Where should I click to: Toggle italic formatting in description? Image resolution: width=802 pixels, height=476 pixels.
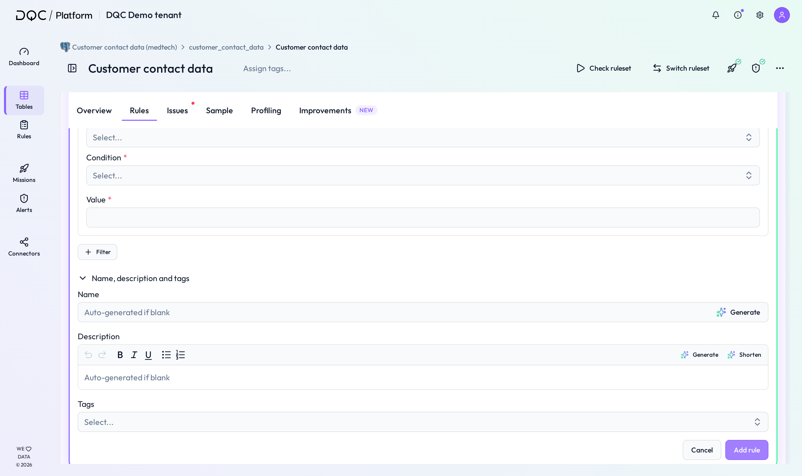(134, 355)
